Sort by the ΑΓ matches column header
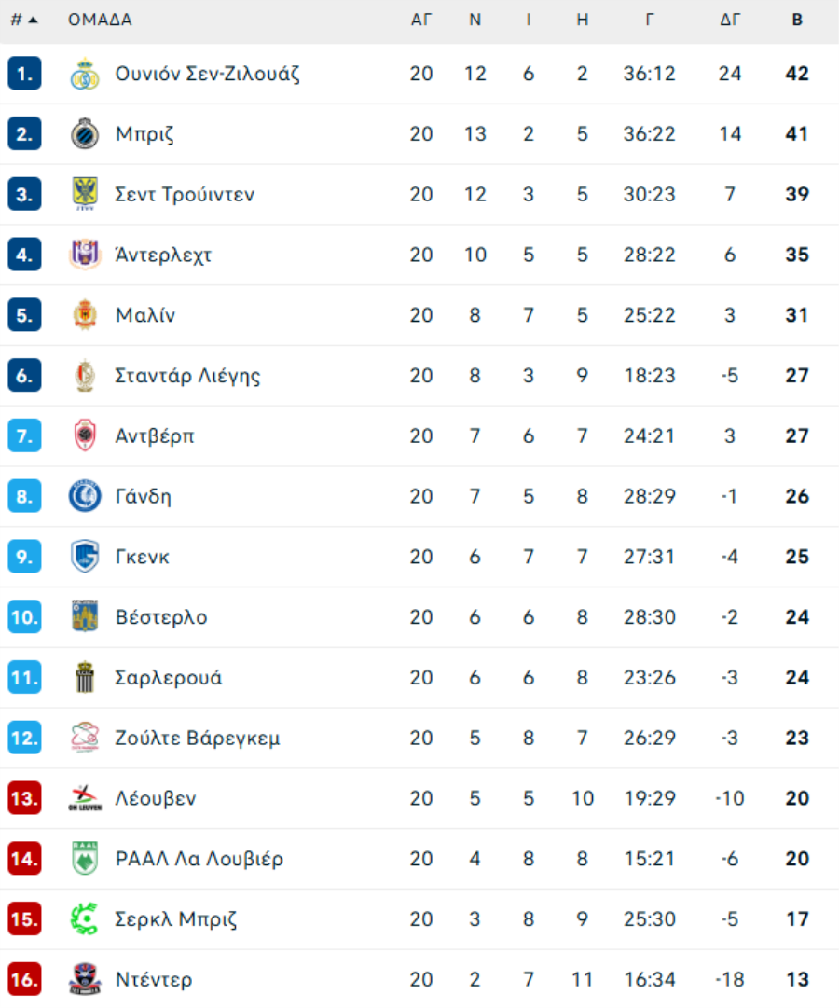839x1008 pixels. click(x=421, y=20)
